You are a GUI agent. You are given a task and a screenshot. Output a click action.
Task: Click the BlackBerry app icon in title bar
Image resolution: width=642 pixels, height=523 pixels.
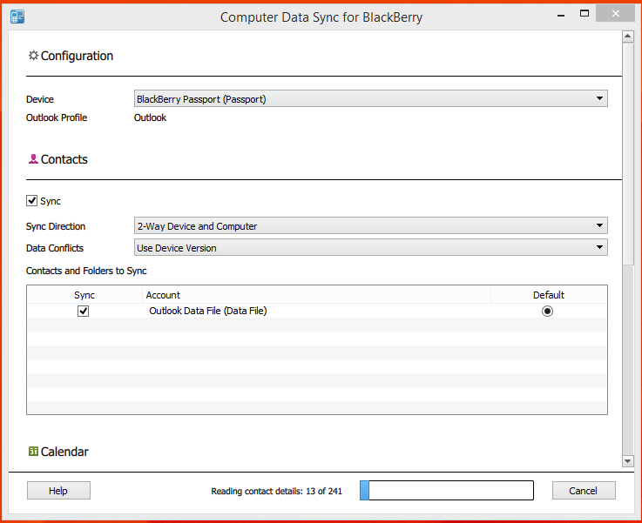tap(17, 17)
